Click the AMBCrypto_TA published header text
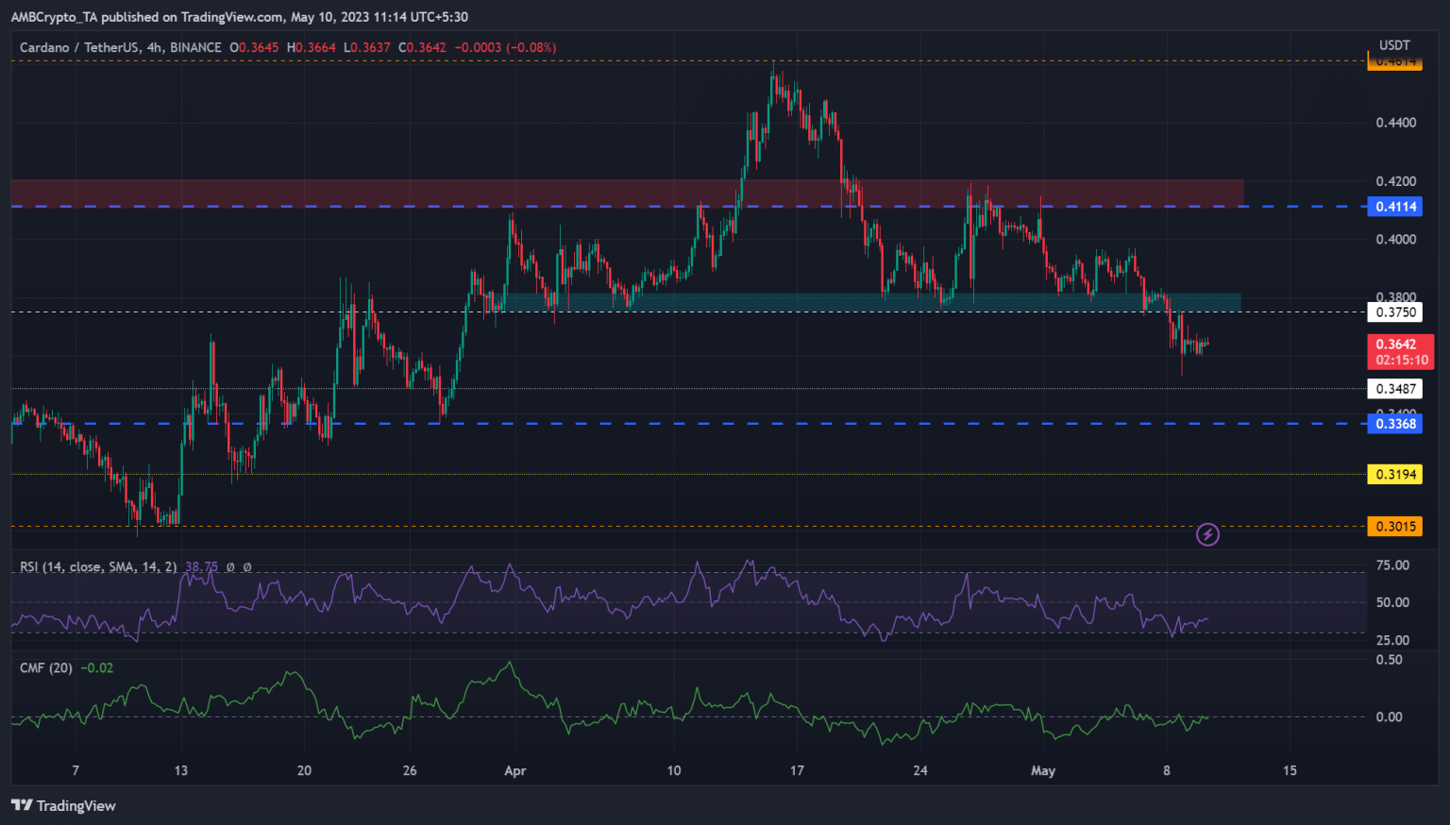Image resolution: width=1450 pixels, height=825 pixels. [239, 17]
